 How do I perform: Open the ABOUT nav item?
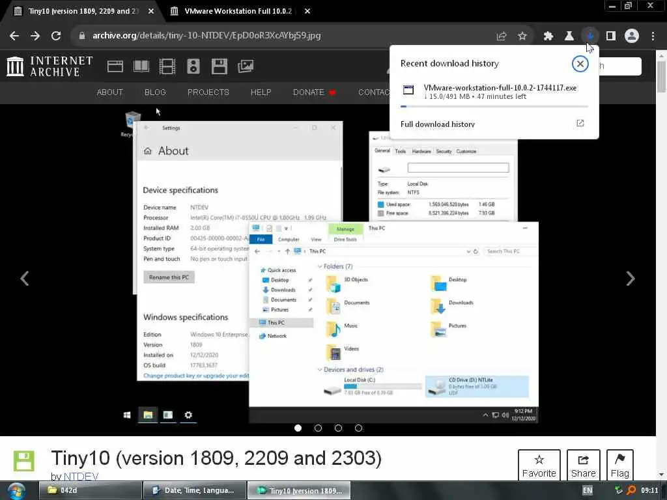[109, 92]
